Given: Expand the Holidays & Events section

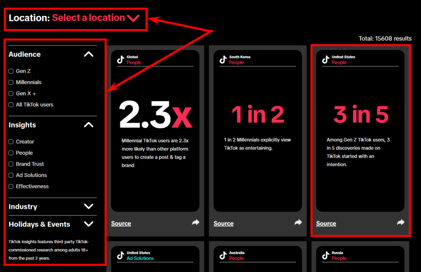Looking at the screenshot, I should 89,224.
